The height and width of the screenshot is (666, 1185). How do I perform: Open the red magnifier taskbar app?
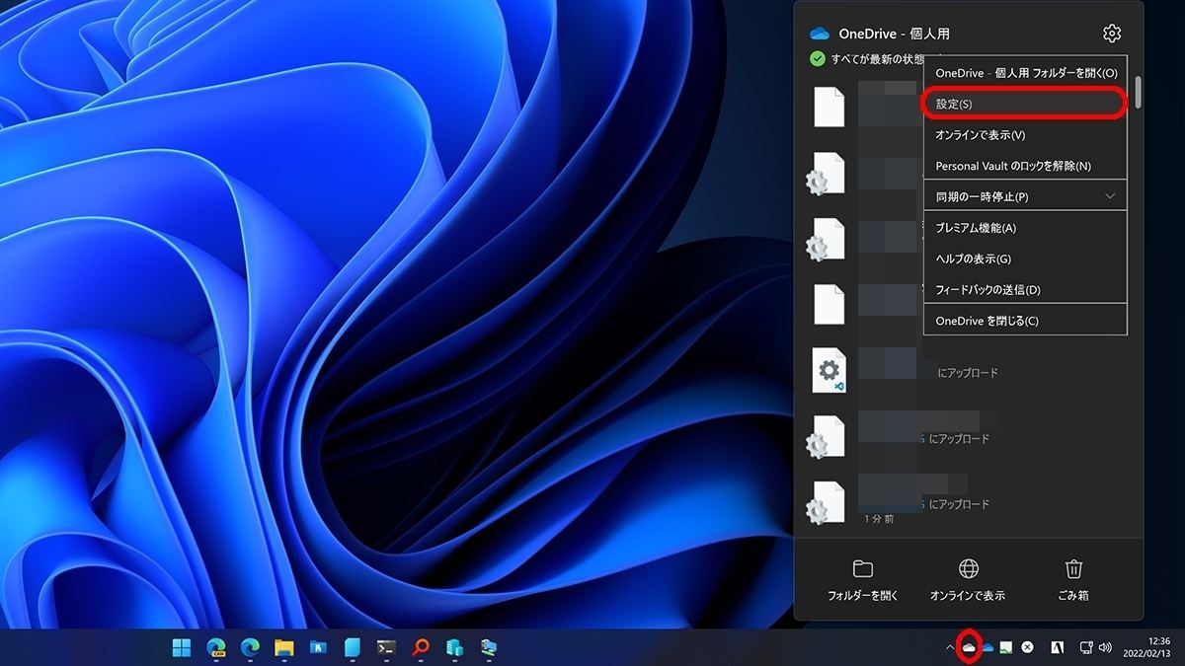[x=421, y=647]
